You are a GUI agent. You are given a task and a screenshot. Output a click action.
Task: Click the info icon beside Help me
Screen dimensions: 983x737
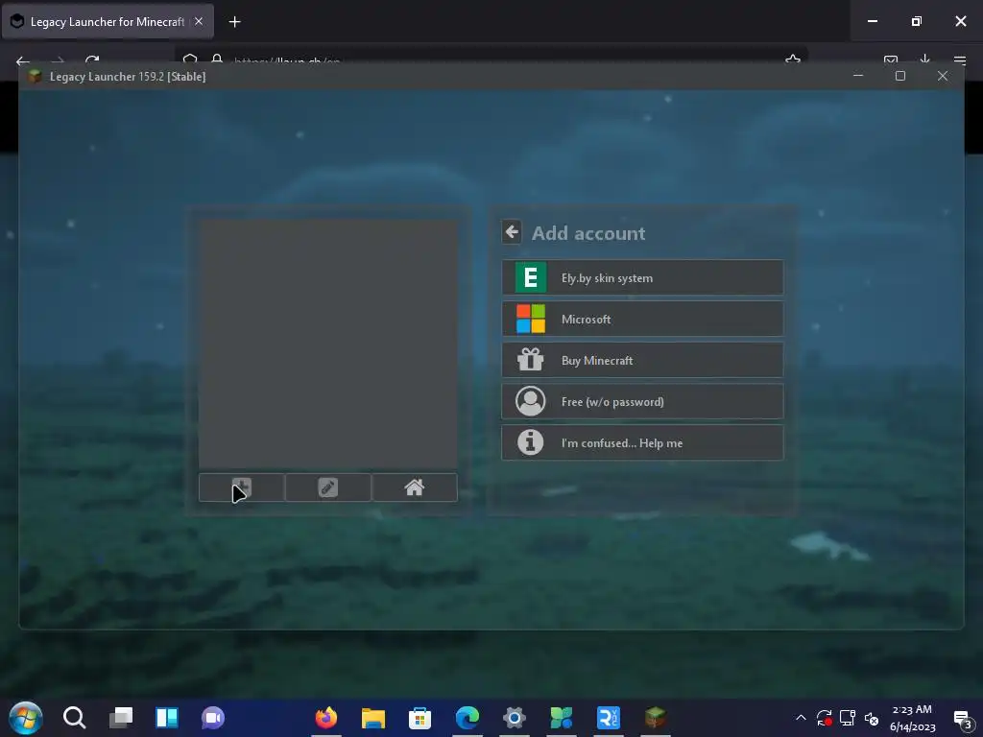pyautogui.click(x=530, y=442)
